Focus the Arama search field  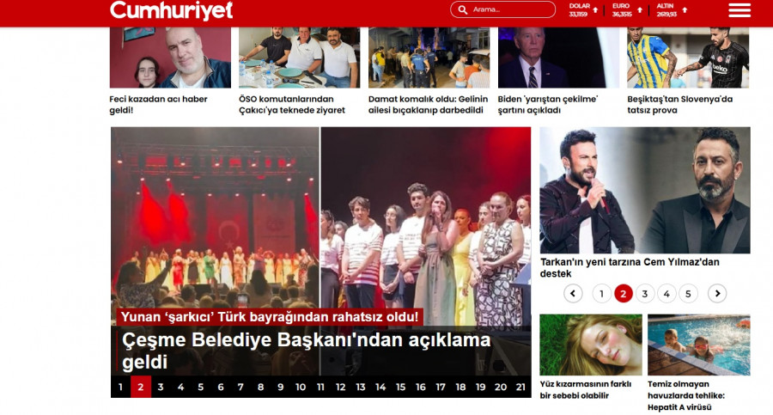coord(502,9)
